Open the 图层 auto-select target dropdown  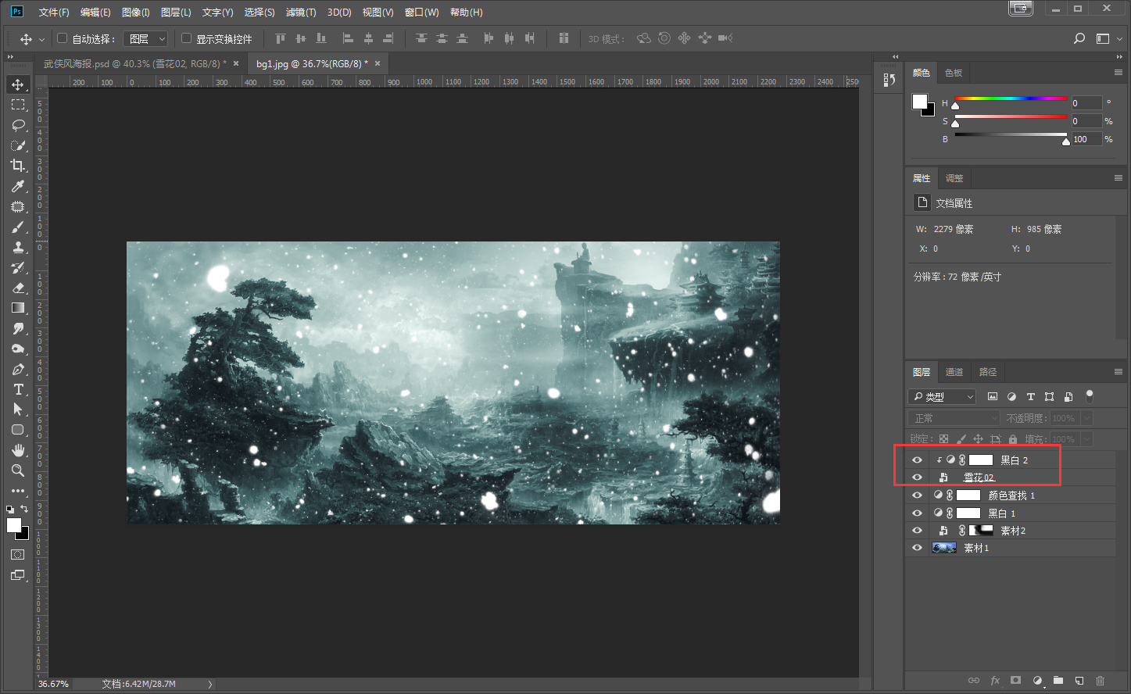146,38
